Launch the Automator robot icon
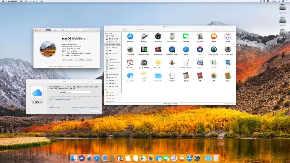The image size is (290, 163). [x=144, y=37]
